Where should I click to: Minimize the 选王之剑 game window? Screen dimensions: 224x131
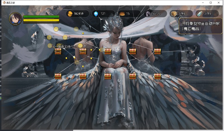tap(203, 3)
